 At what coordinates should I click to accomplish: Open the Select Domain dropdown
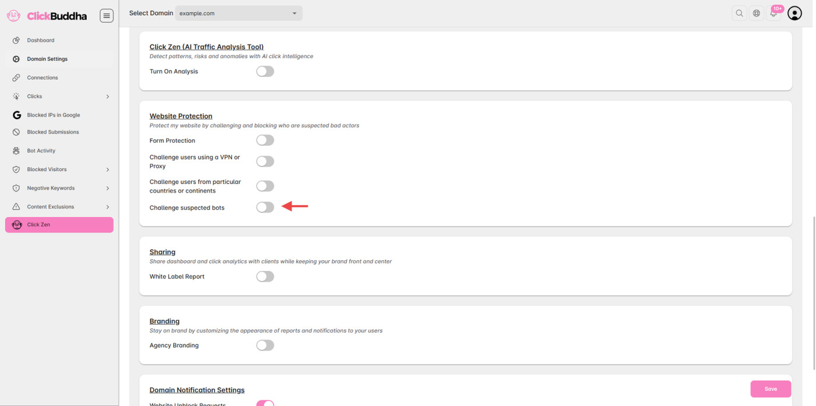[x=238, y=13]
